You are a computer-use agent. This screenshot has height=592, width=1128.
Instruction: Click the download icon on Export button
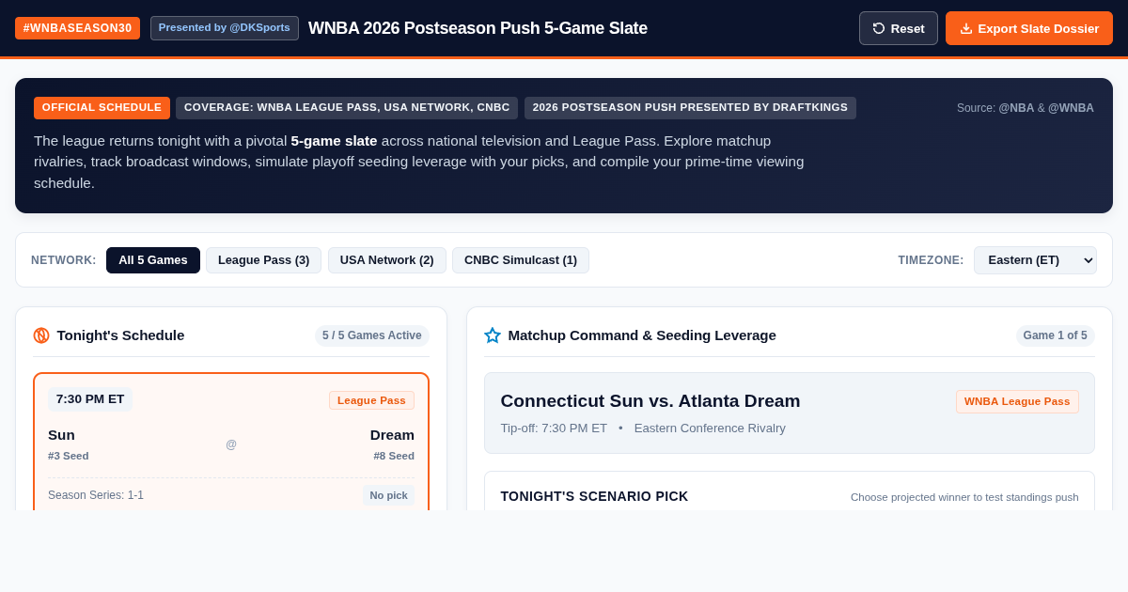966,28
